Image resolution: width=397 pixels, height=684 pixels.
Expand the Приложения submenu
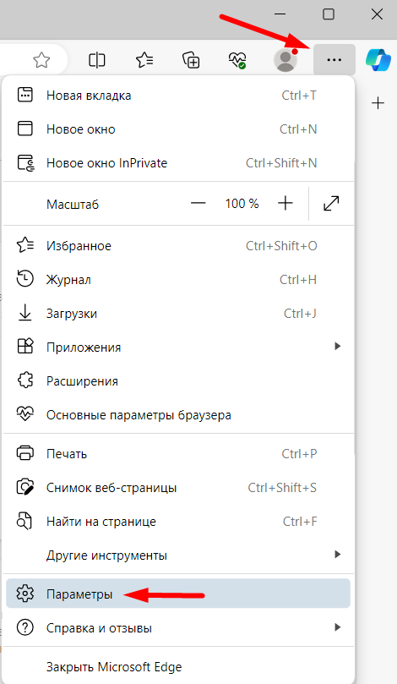click(178, 347)
